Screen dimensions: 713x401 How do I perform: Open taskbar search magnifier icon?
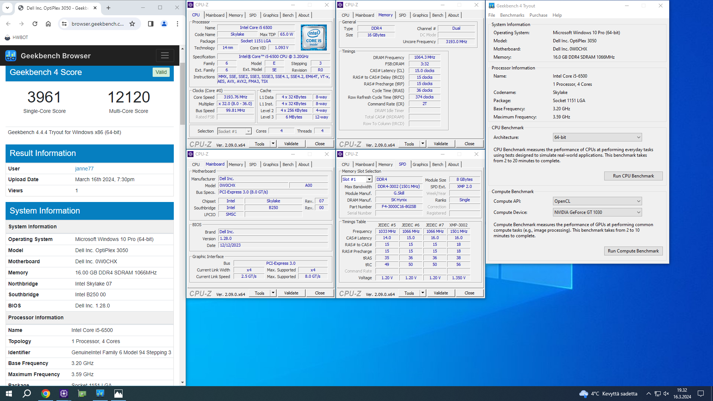point(27,394)
